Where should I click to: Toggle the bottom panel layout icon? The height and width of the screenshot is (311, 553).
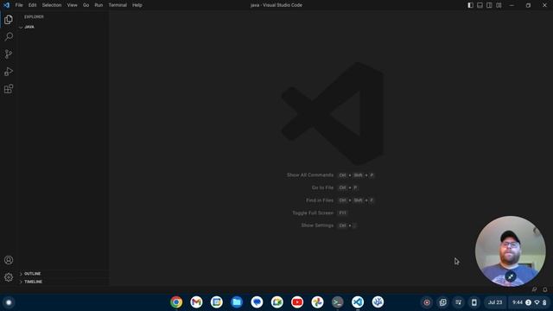pos(480,5)
